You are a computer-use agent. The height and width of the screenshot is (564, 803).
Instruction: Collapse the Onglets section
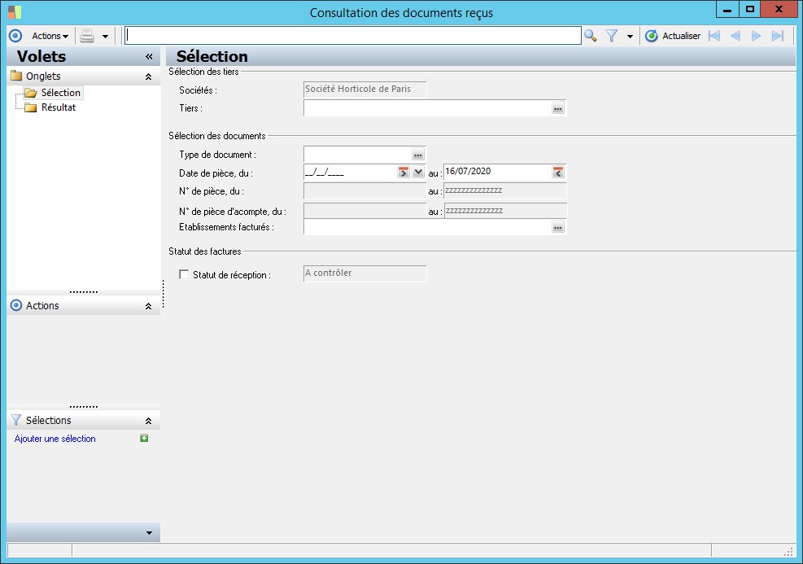tap(148, 77)
